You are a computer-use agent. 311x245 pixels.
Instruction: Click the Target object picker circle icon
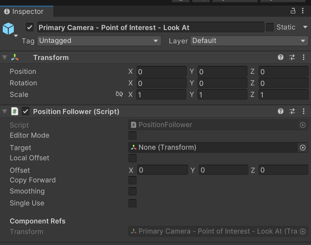(x=303, y=148)
